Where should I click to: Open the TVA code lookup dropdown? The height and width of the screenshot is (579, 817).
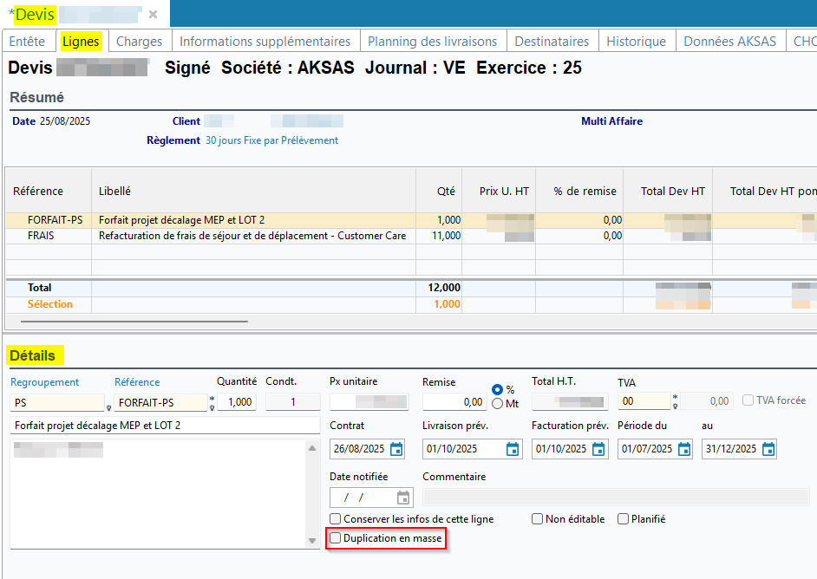pyautogui.click(x=675, y=406)
